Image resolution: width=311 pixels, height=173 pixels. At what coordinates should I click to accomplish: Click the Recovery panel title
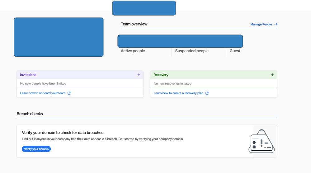point(161,75)
